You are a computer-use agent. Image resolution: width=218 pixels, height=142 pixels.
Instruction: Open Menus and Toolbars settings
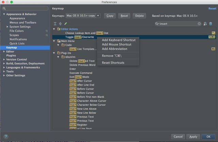coord(23,23)
